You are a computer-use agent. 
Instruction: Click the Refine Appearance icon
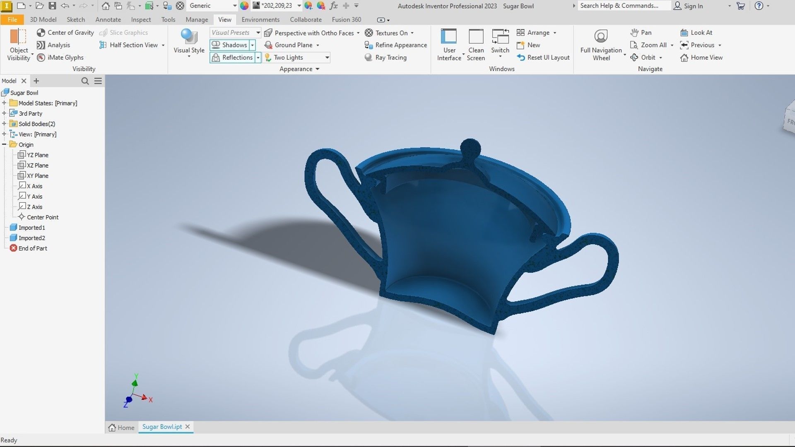369,45
